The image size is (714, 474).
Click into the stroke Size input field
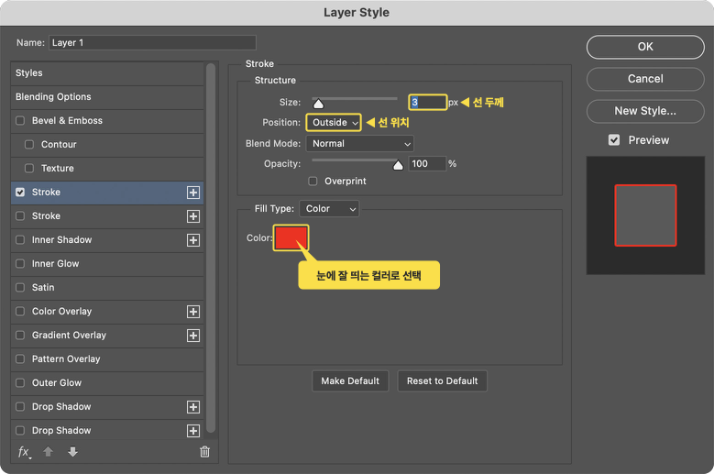coord(428,102)
